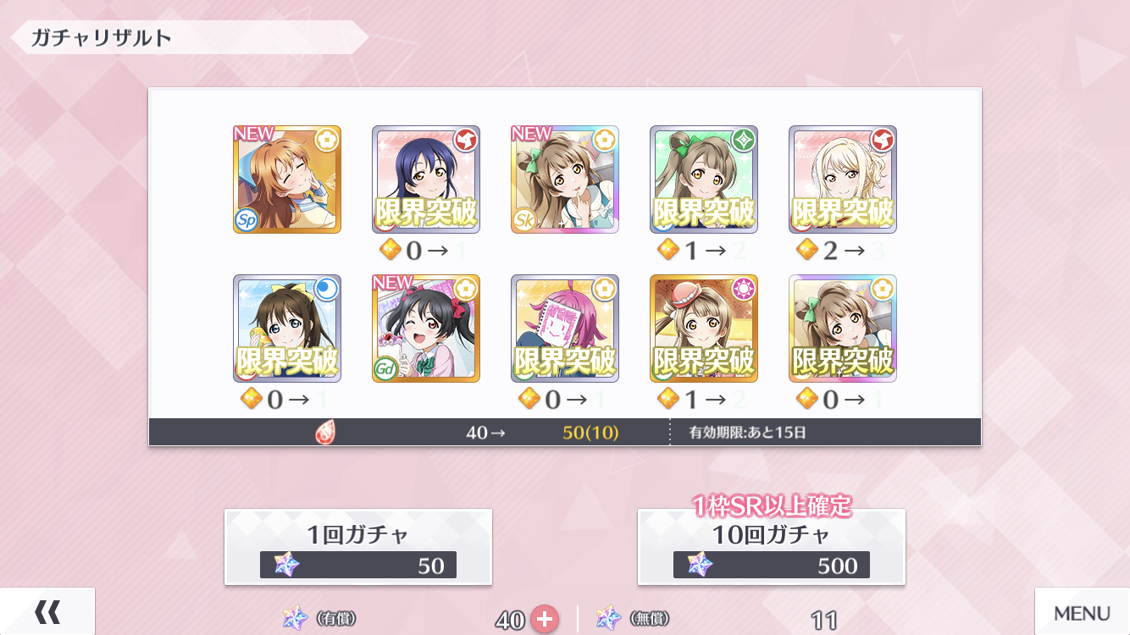Open the card with yellow bow girl
The height and width of the screenshot is (635, 1130).
point(287,329)
